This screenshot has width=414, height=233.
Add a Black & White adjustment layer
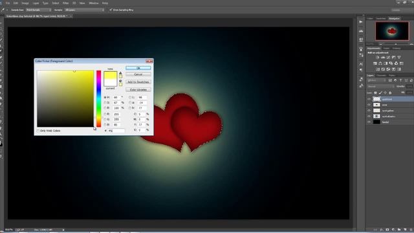(386, 63)
